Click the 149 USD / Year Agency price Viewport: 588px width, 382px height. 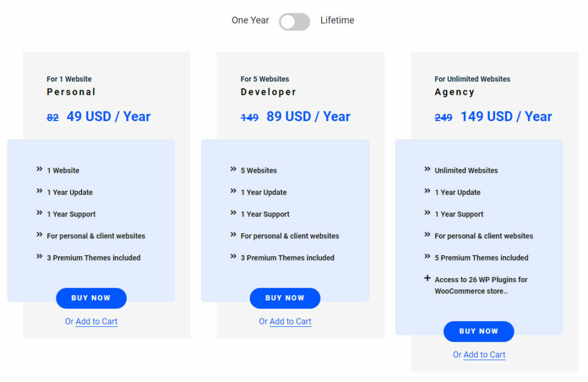pyautogui.click(x=506, y=117)
